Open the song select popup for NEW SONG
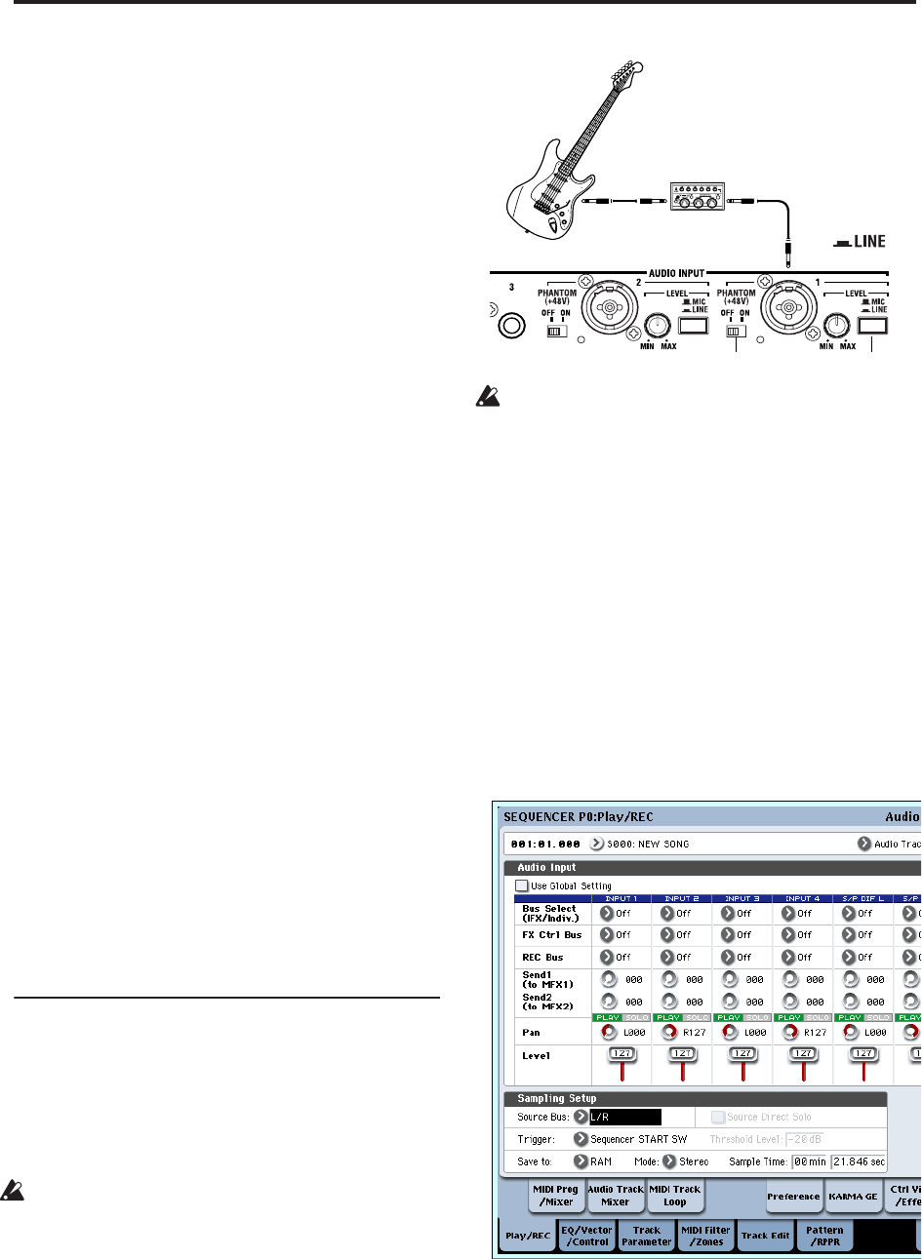Viewport: 922px width, 1259px height. (x=596, y=844)
